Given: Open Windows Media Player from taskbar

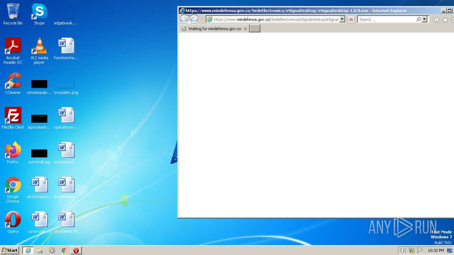Looking at the screenshot, I should click(x=52, y=250).
